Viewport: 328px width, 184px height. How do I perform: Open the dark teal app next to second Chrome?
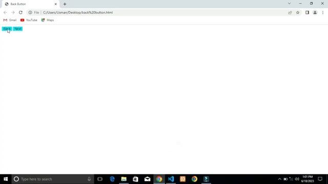coord(206,179)
